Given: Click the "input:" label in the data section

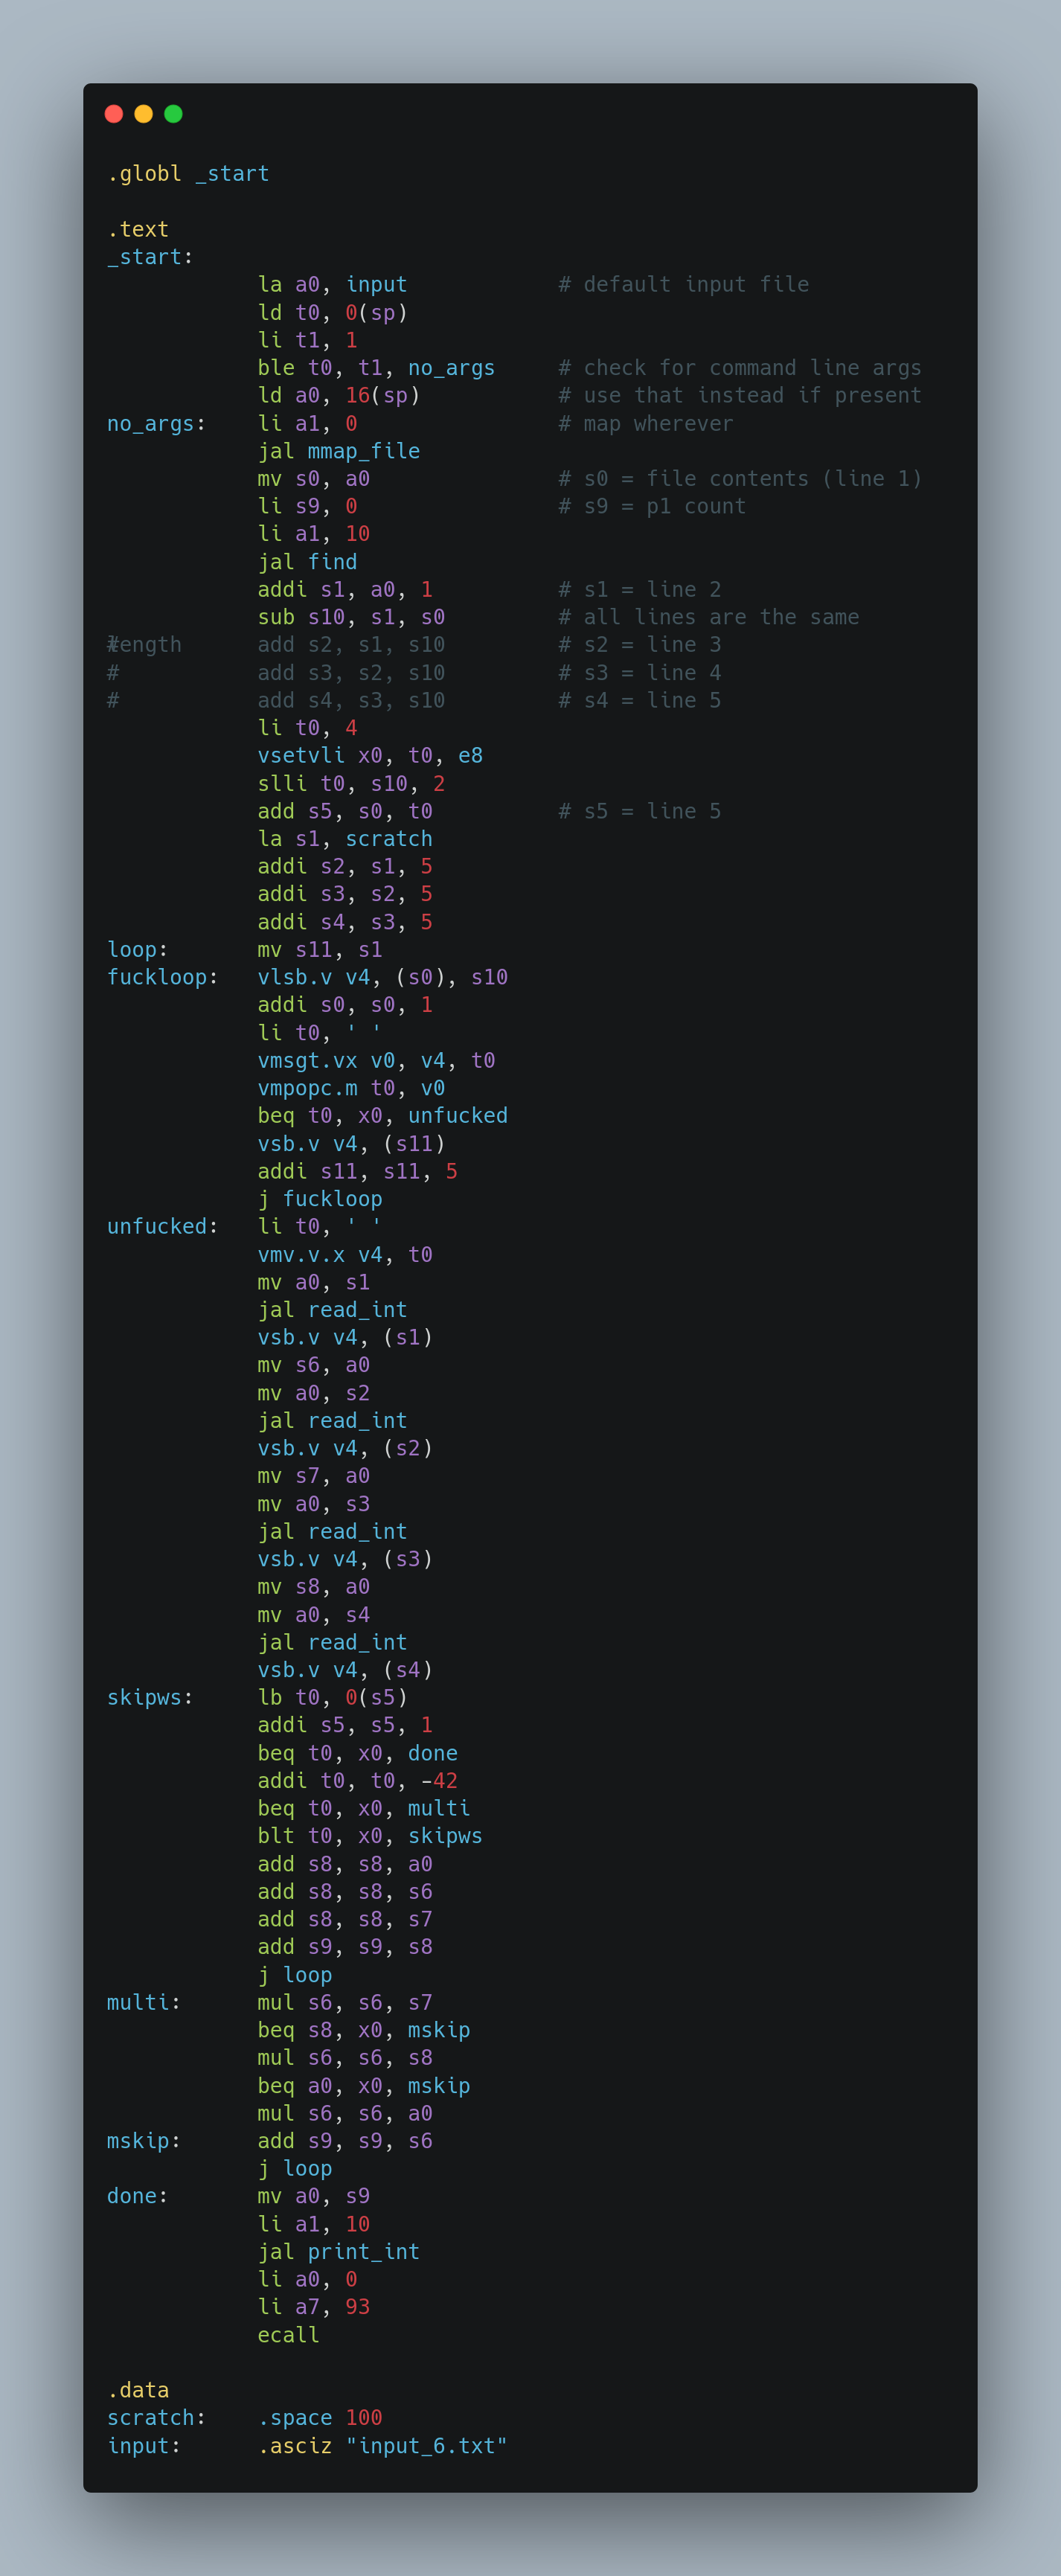Looking at the screenshot, I should (x=144, y=2445).
